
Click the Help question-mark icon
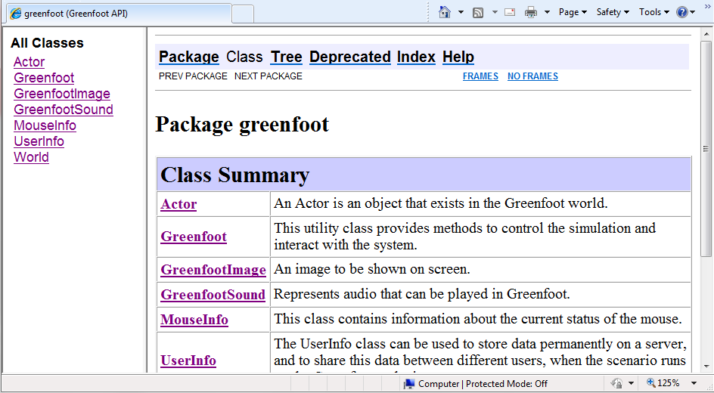pyautogui.click(x=681, y=12)
